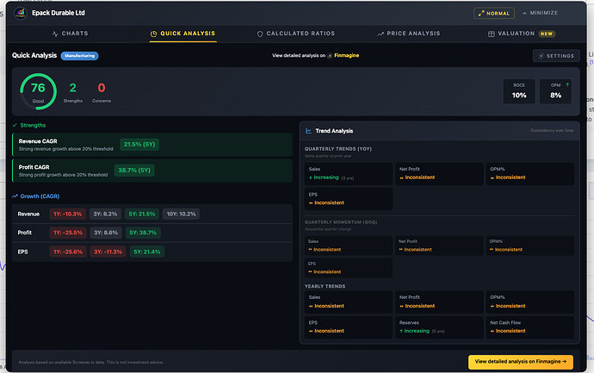Click the table icon beside Valuation
This screenshot has width=594, height=373.
point(492,34)
